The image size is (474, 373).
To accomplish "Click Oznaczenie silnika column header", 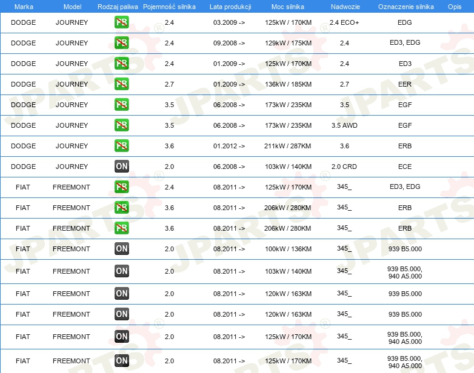I will coord(406,7).
